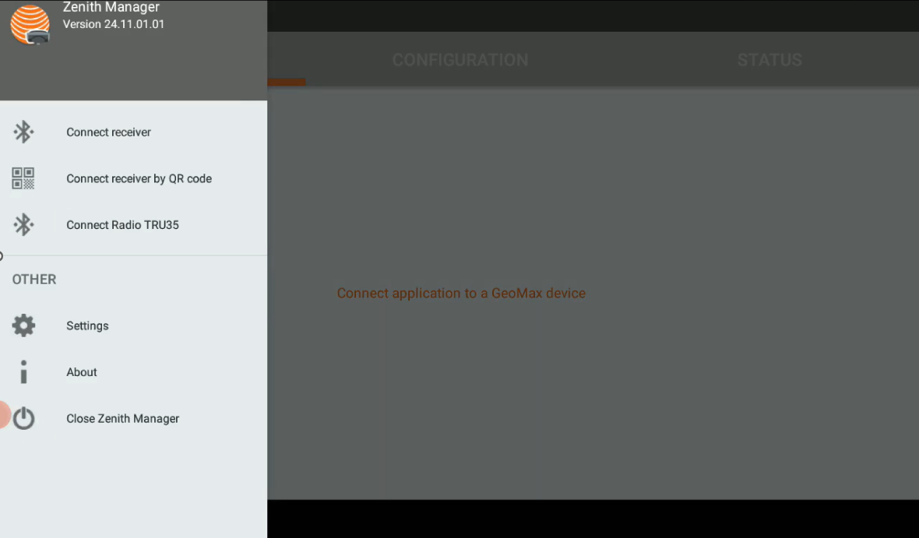This screenshot has height=538, width=919.
Task: Tap the QR code icon
Action: pyautogui.click(x=23, y=178)
